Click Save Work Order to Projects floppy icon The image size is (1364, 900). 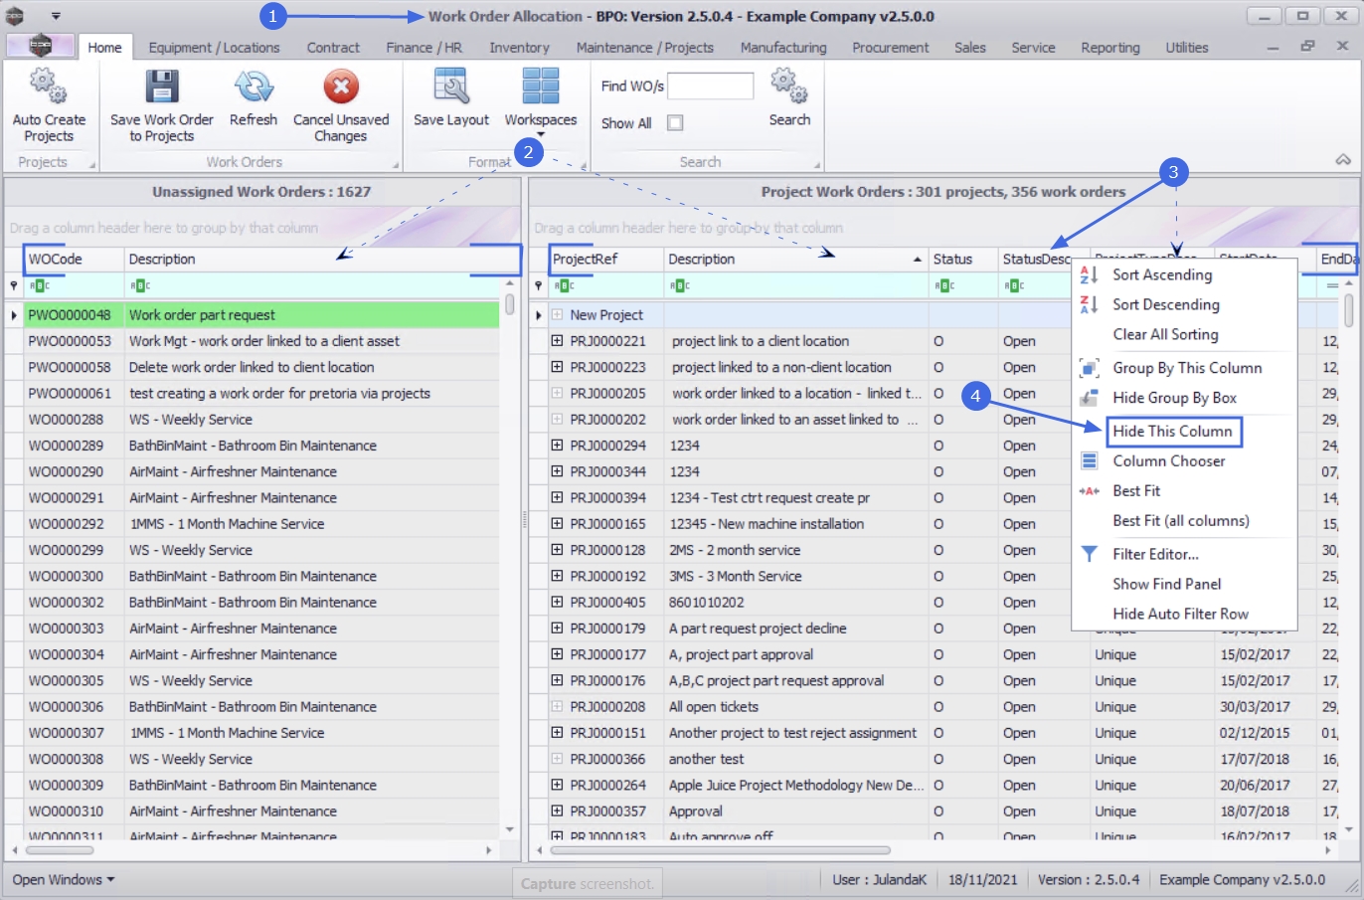coord(162,87)
